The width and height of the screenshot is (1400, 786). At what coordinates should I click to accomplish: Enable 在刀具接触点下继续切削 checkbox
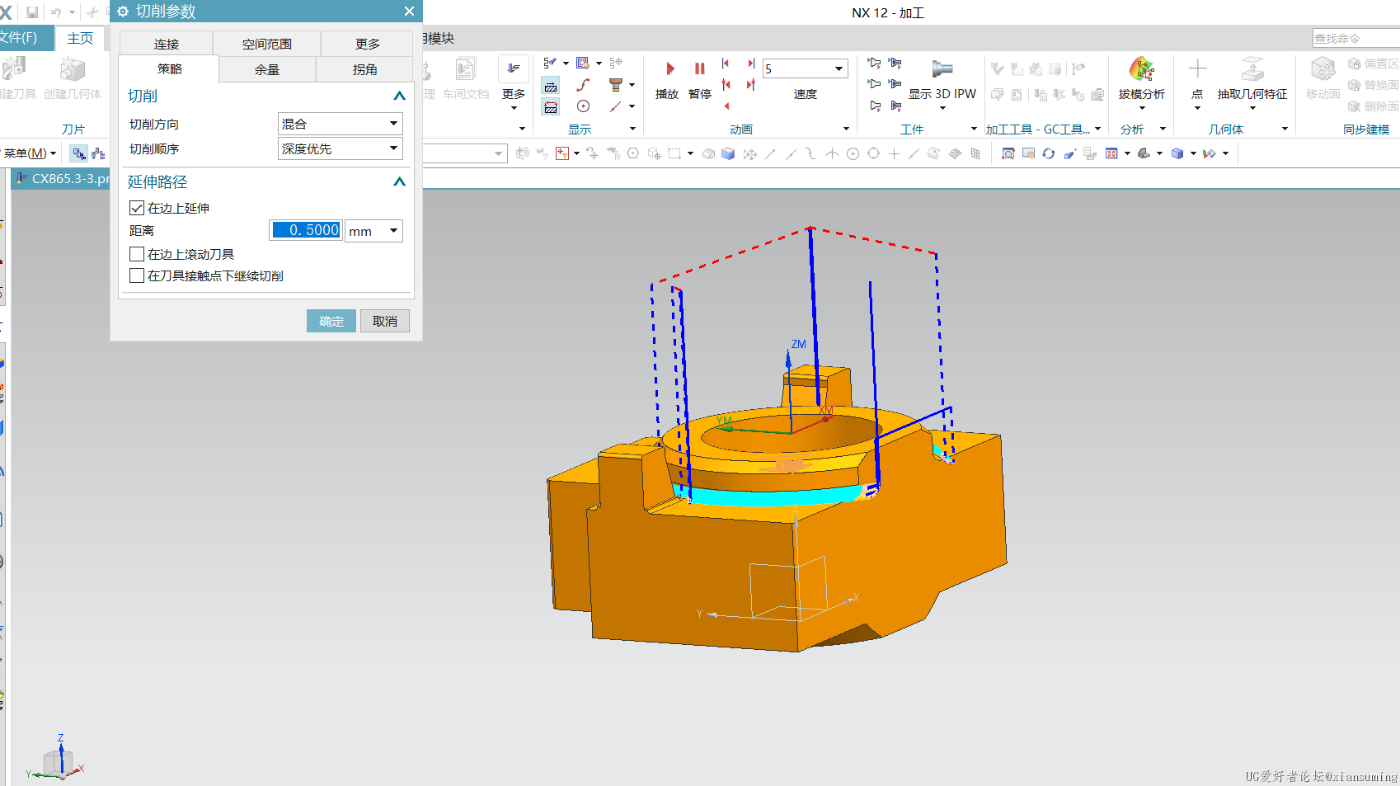137,275
